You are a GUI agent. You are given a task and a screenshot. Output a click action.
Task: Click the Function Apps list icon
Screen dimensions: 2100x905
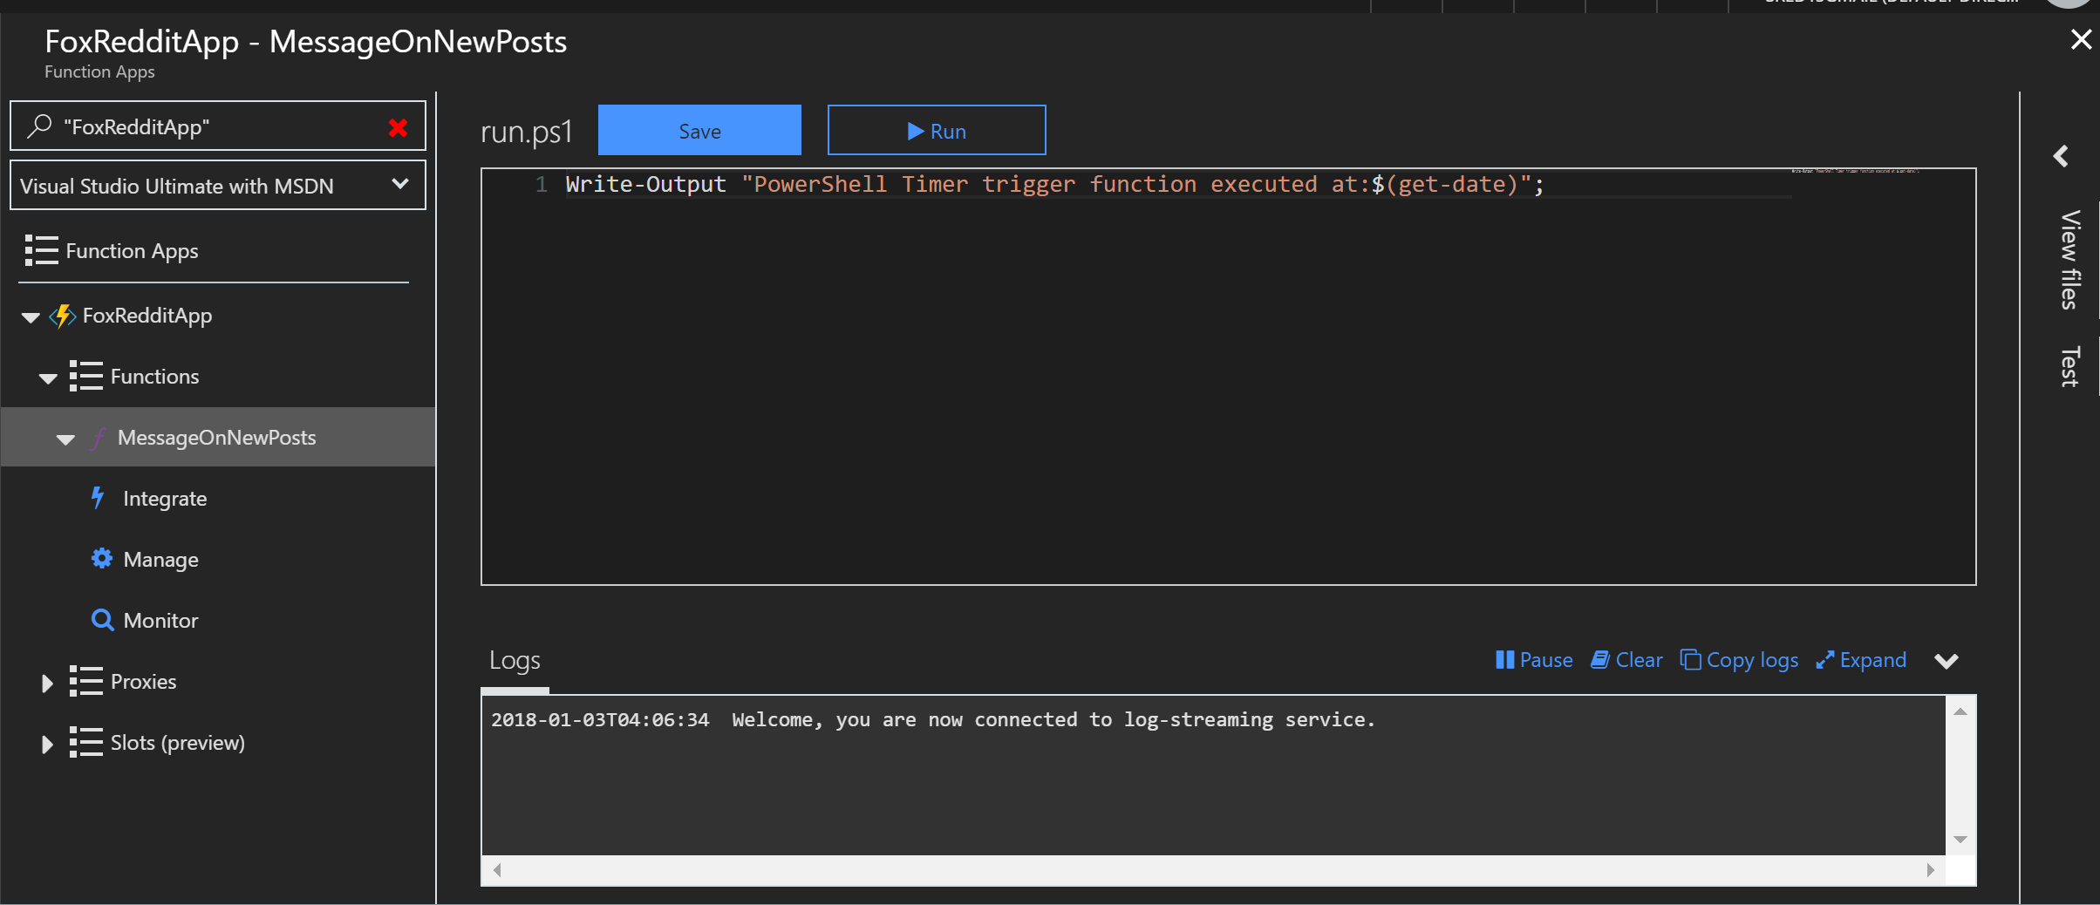click(x=41, y=250)
